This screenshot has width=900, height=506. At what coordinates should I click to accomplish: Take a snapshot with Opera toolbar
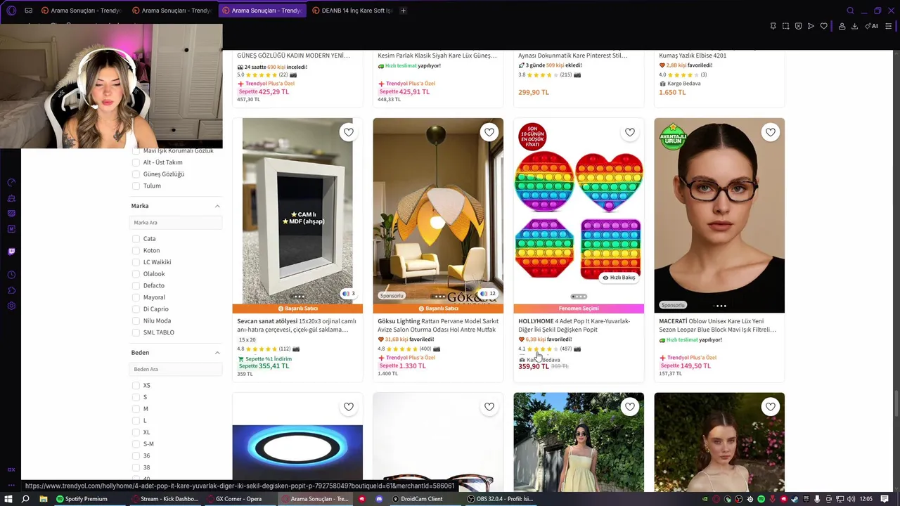[x=785, y=26]
